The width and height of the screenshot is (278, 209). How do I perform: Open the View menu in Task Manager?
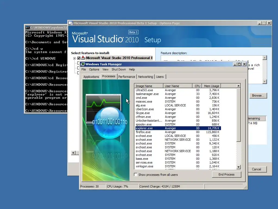point(105,69)
